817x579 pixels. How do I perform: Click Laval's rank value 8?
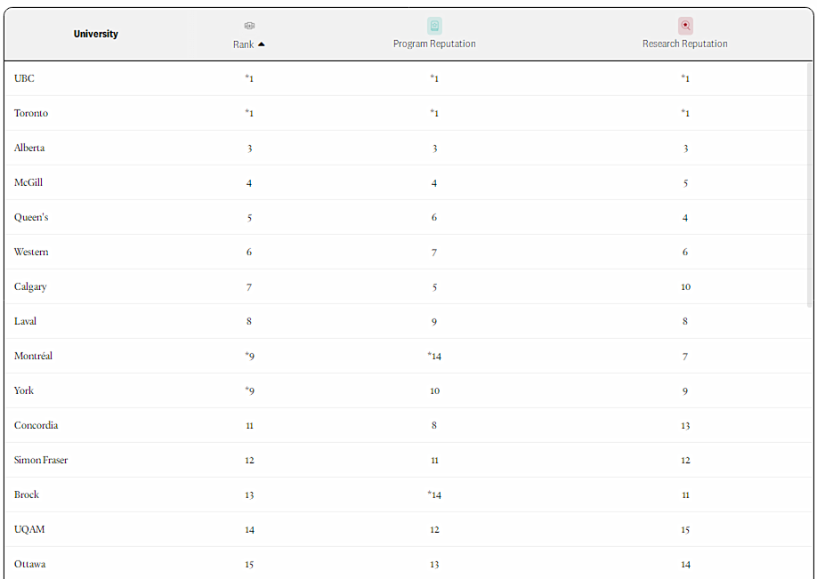(x=249, y=321)
